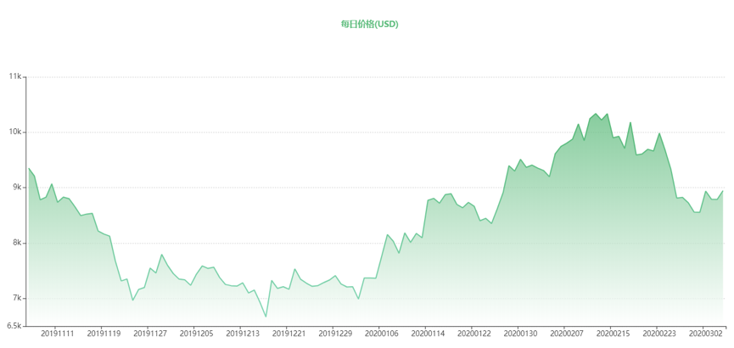Select the 20191221 date label
734x348 pixels.
[289, 334]
